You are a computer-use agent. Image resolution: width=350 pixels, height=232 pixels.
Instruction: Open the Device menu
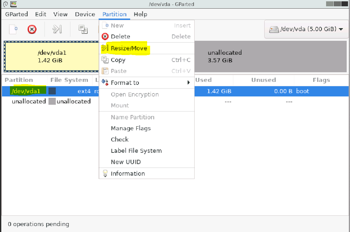tap(85, 14)
